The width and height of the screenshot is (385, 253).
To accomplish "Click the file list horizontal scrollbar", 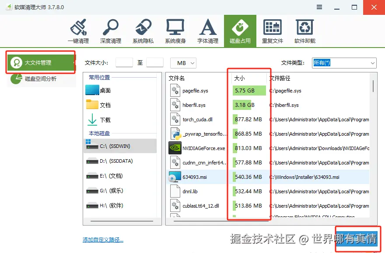I will (221, 221).
